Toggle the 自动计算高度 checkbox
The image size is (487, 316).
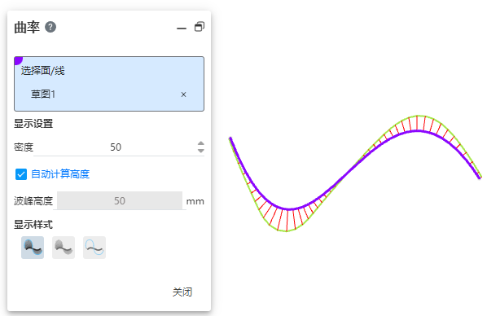click(x=21, y=174)
